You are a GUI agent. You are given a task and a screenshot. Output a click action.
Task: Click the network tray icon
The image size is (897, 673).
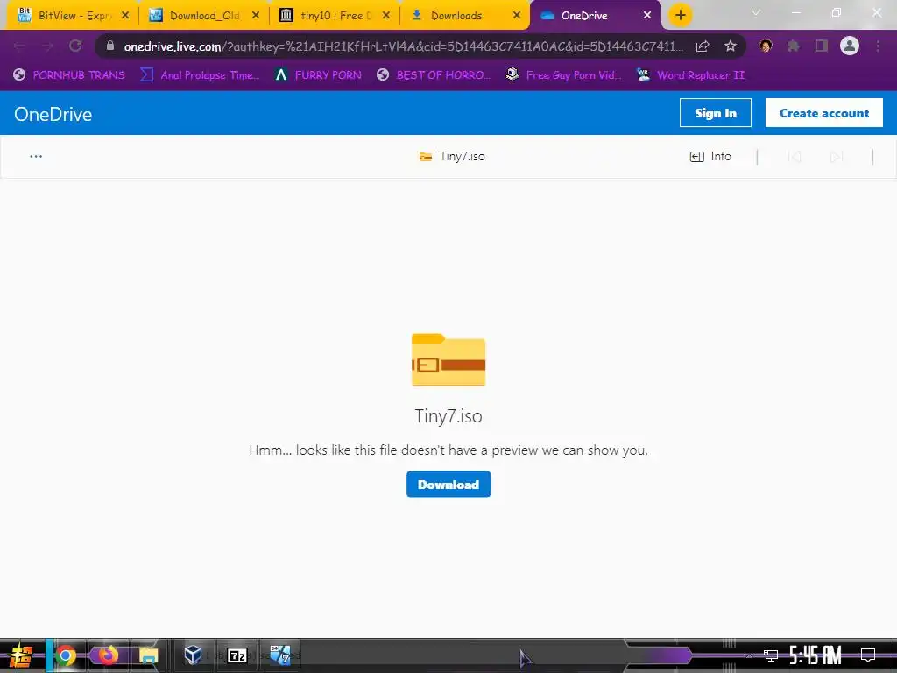click(x=771, y=655)
